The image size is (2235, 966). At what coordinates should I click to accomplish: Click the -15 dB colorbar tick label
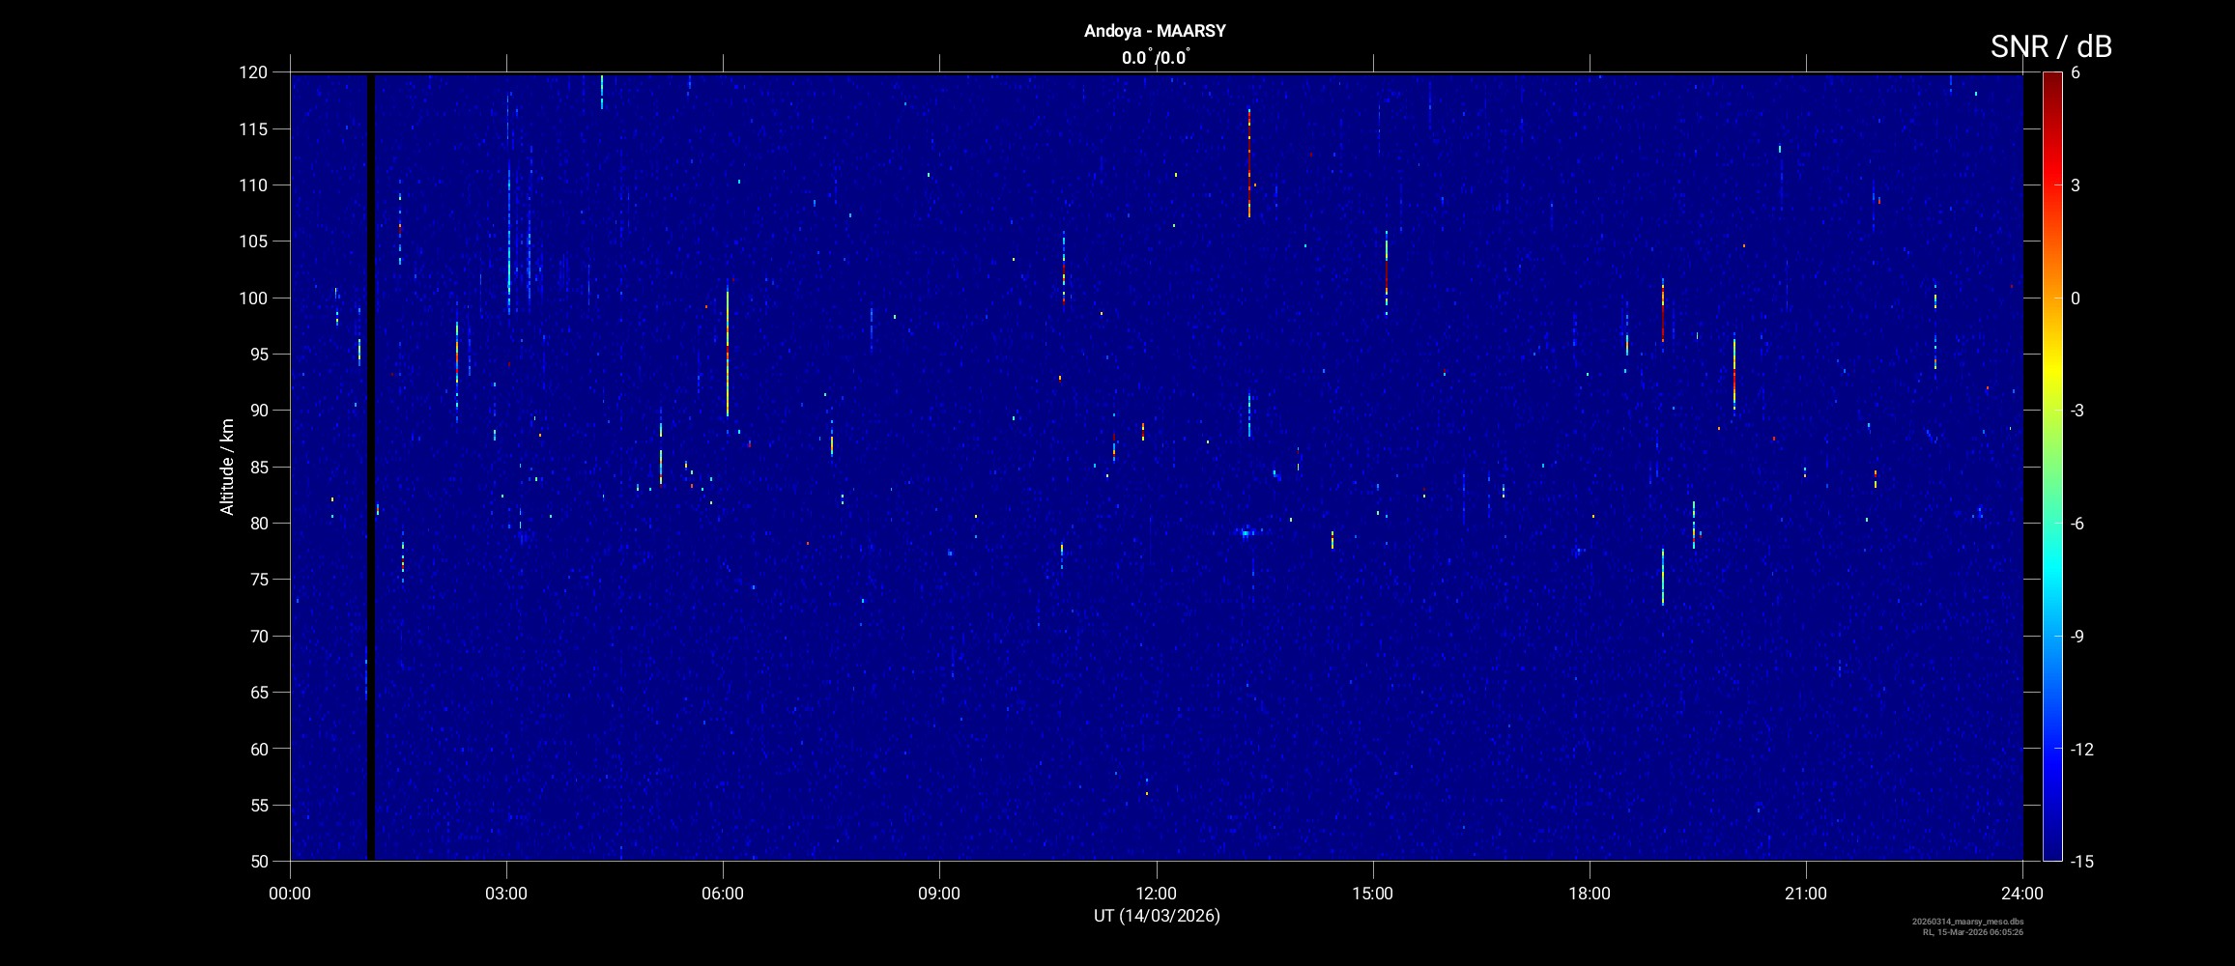tap(2082, 861)
